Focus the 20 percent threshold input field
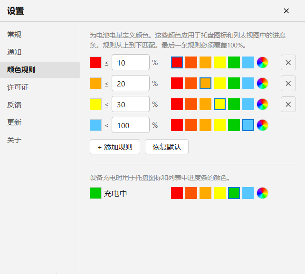Viewport: 305px width, 274px height. (x=131, y=84)
